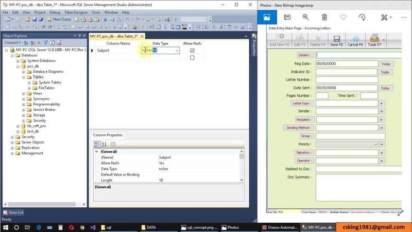Click the Reg Date input field
Image resolution: width=412 pixels, height=232 pixels.
click(347, 63)
